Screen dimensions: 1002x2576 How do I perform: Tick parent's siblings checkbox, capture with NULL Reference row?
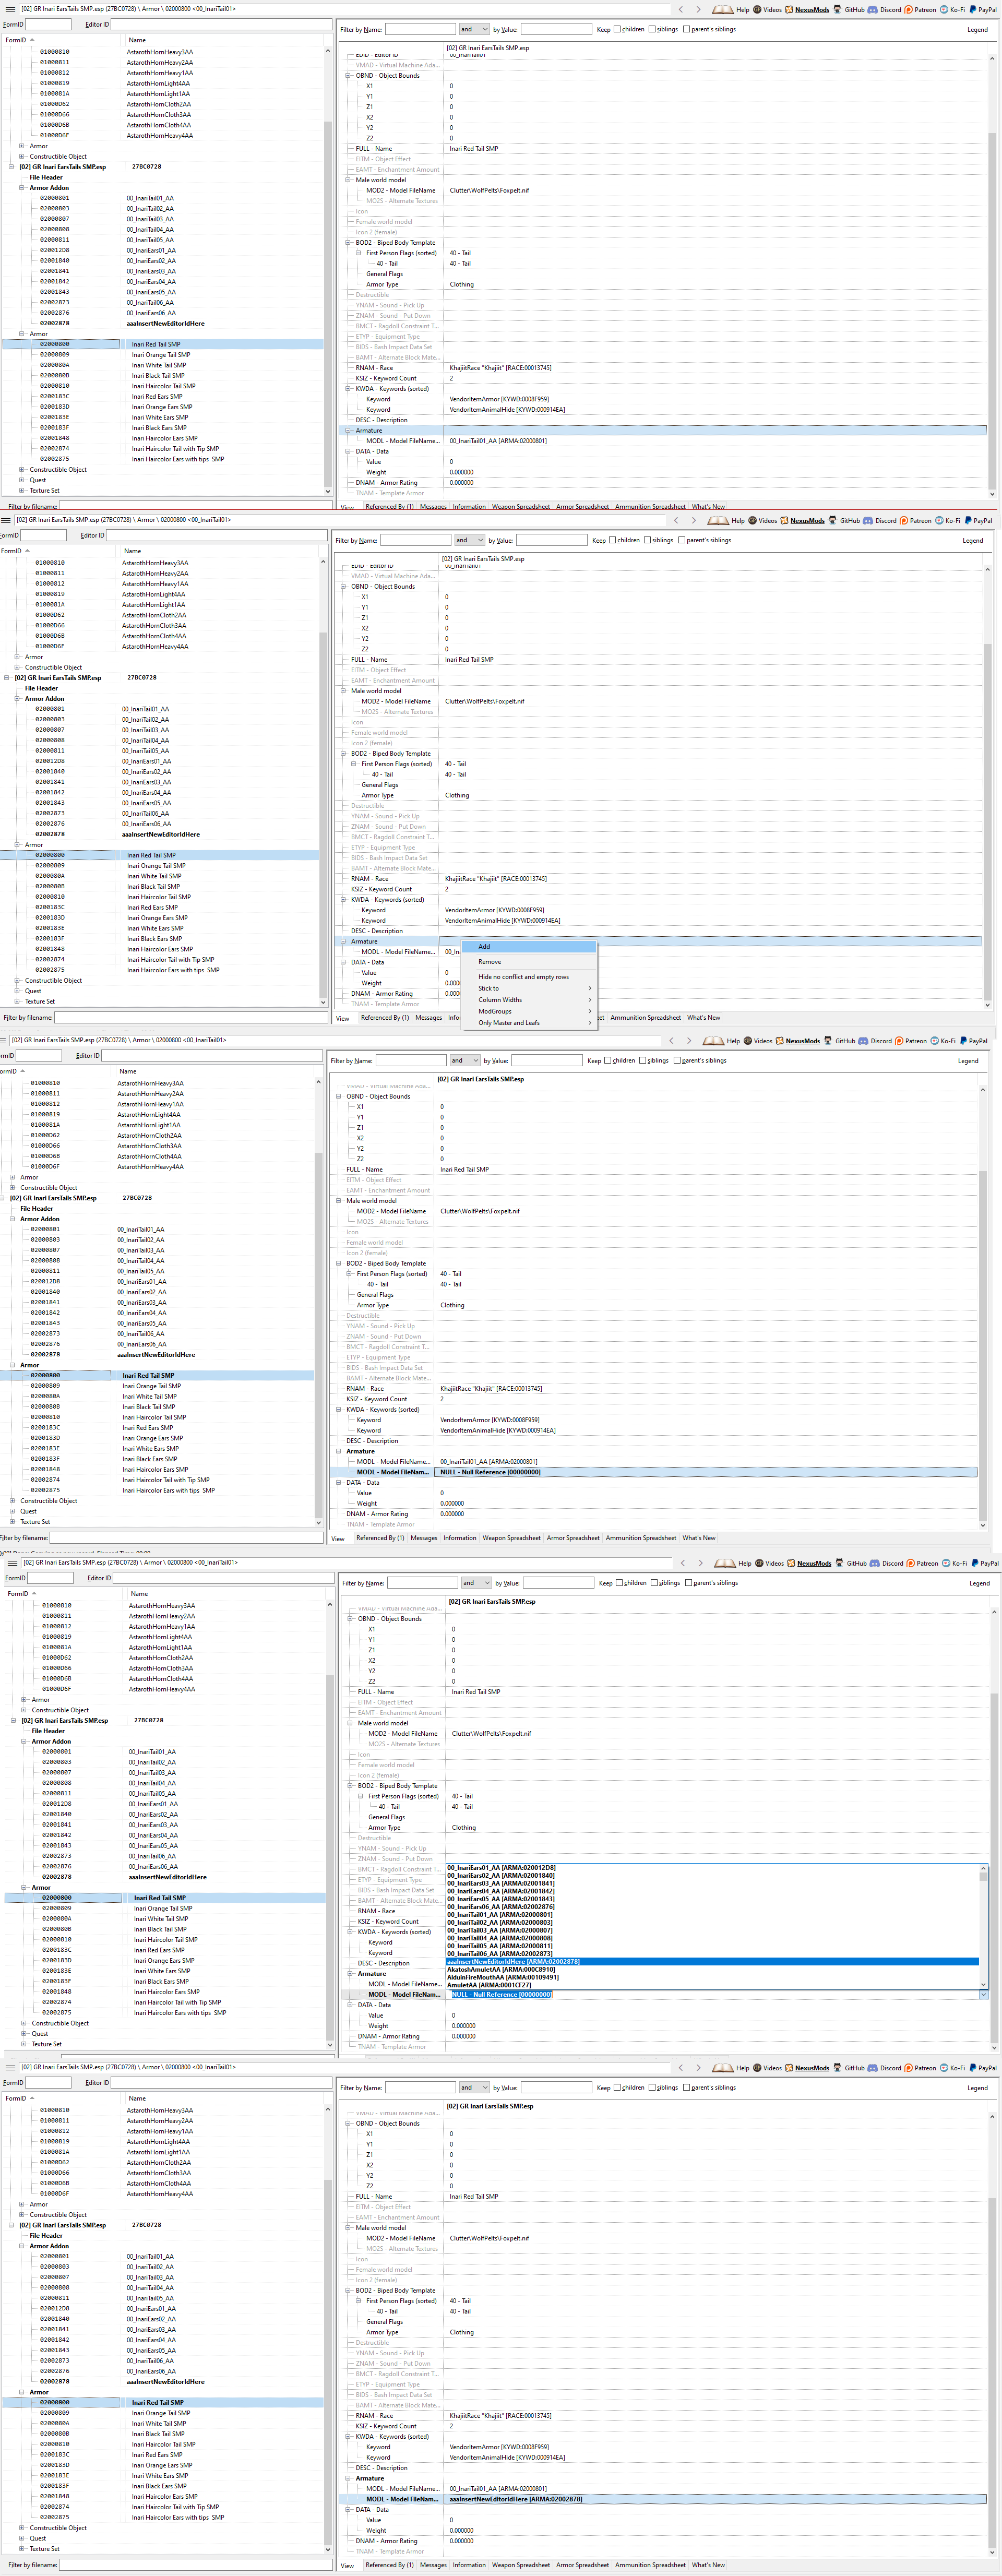(x=676, y=1060)
